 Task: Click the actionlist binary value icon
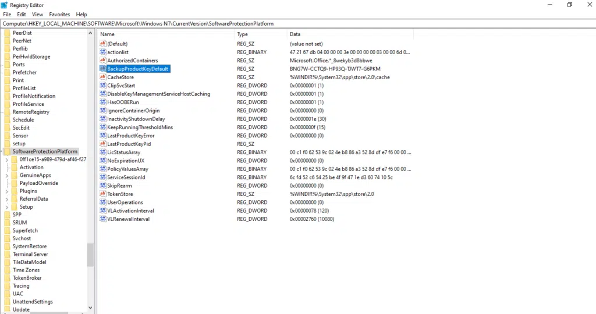click(102, 52)
